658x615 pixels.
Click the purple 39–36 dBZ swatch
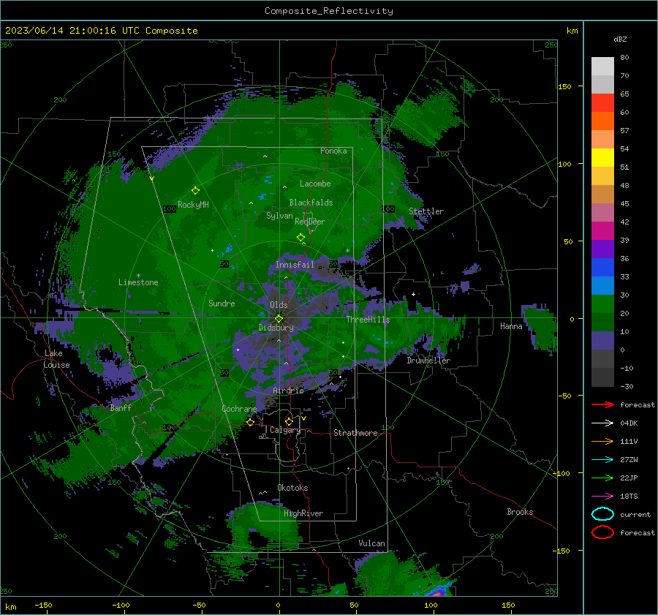(602, 249)
